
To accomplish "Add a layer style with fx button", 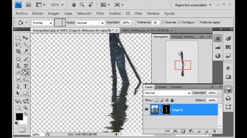I will (x=175, y=131).
